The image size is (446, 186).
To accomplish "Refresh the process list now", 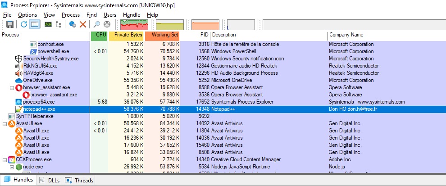I will 24,24.
